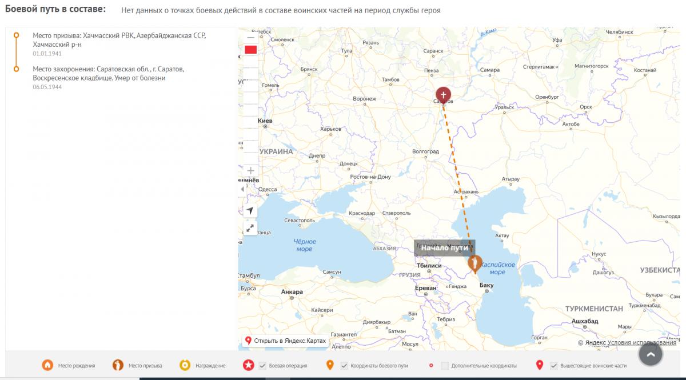Click the date 01.01.1941
Viewport: 686px width, 380px height.
tap(47, 53)
